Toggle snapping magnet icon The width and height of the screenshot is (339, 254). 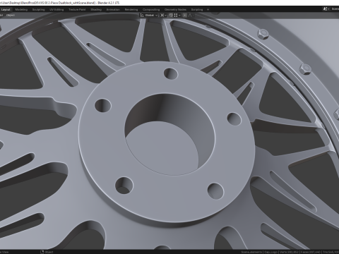[170, 16]
